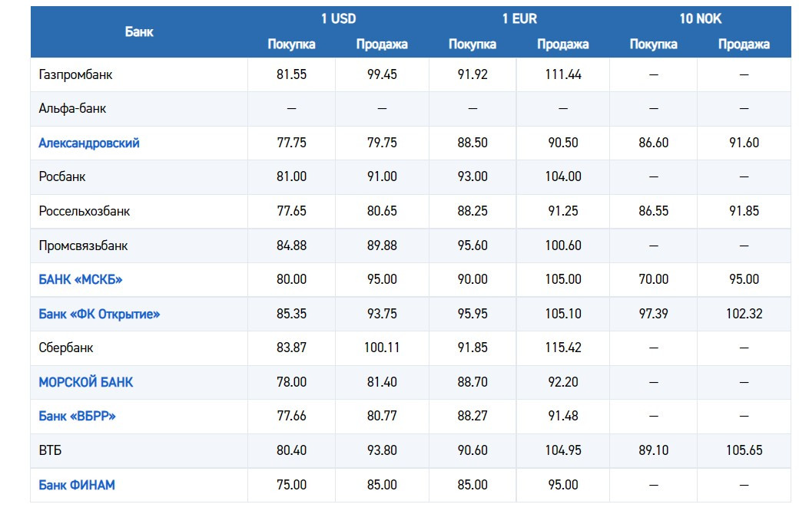Select Сбербанк EUR sale rate 115.42
The width and height of the screenshot is (809, 514).
[x=562, y=348]
